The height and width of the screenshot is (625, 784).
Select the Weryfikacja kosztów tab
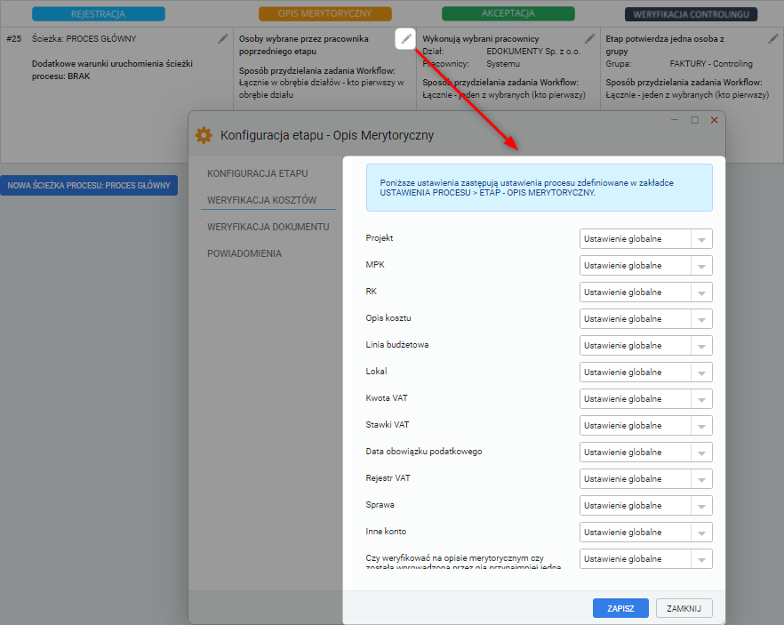[x=261, y=200]
